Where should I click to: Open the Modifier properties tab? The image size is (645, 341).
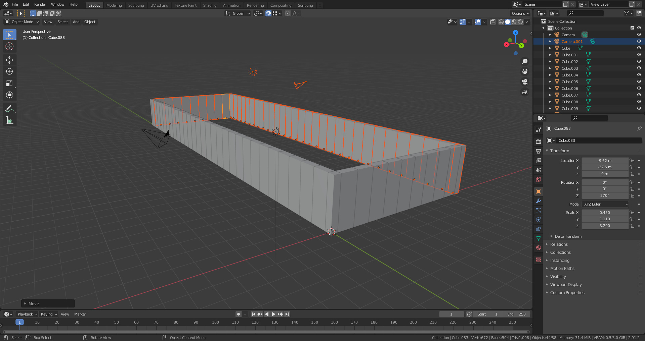tap(539, 201)
